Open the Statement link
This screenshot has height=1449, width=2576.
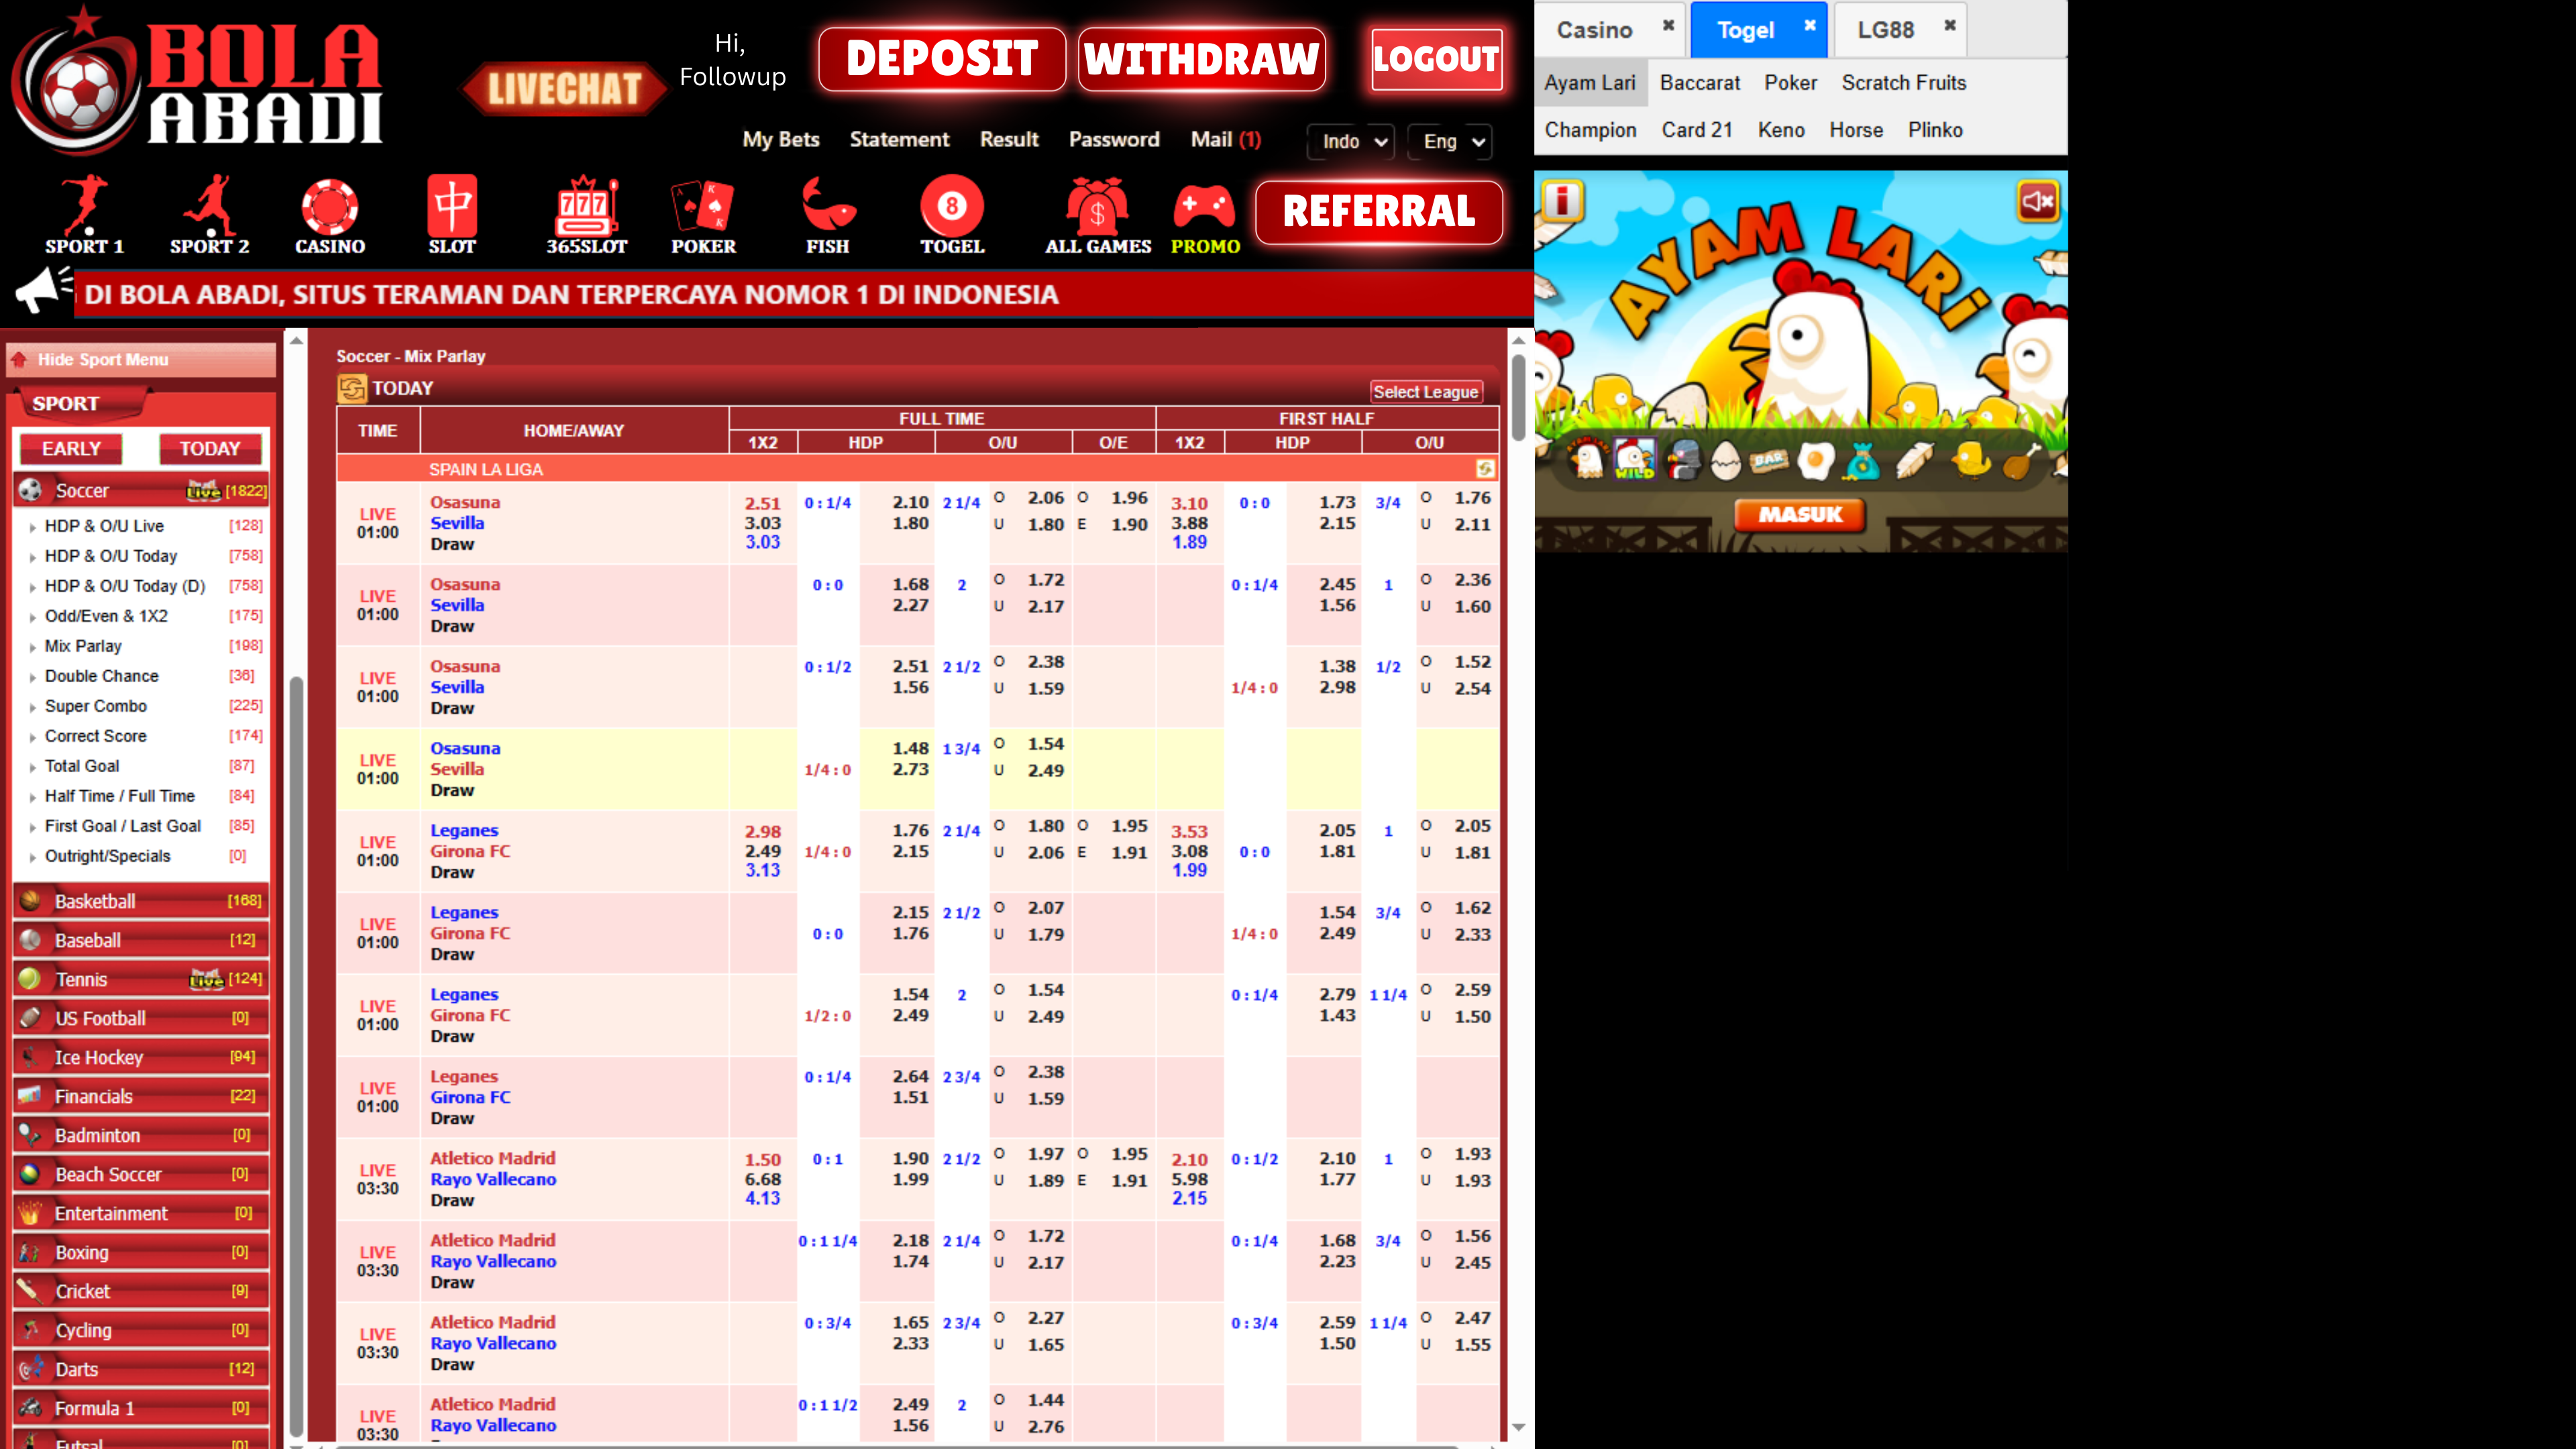tap(899, 139)
